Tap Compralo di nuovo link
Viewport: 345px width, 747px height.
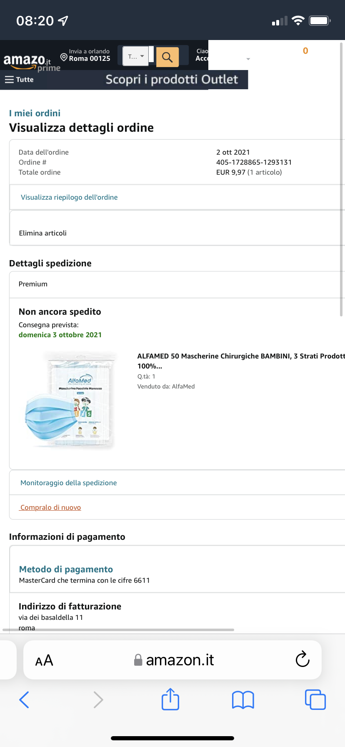50,507
